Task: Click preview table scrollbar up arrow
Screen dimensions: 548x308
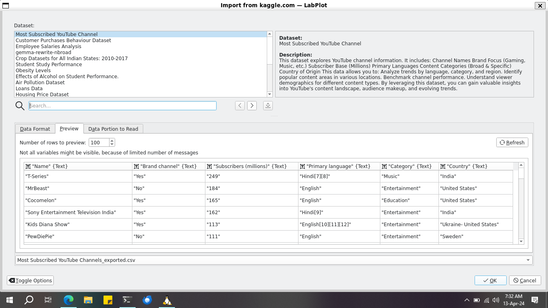Action: (521, 165)
